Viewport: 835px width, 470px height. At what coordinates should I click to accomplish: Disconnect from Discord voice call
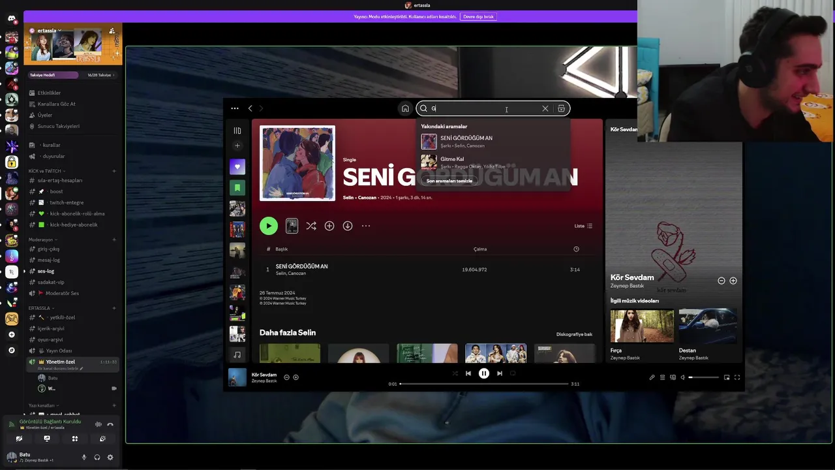coord(110,424)
